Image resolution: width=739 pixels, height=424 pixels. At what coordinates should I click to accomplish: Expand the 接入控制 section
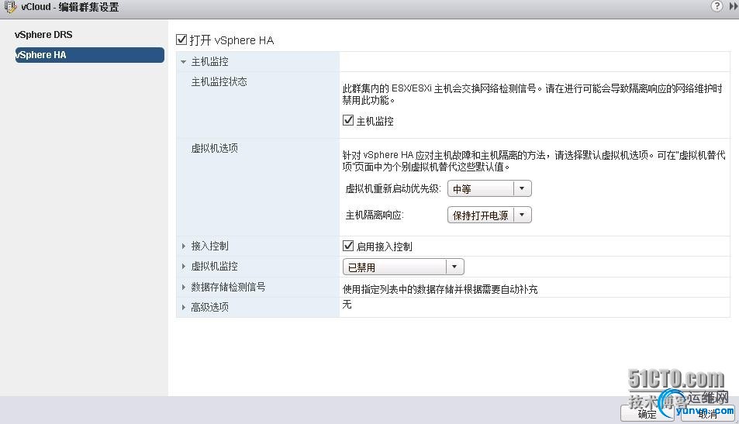183,246
